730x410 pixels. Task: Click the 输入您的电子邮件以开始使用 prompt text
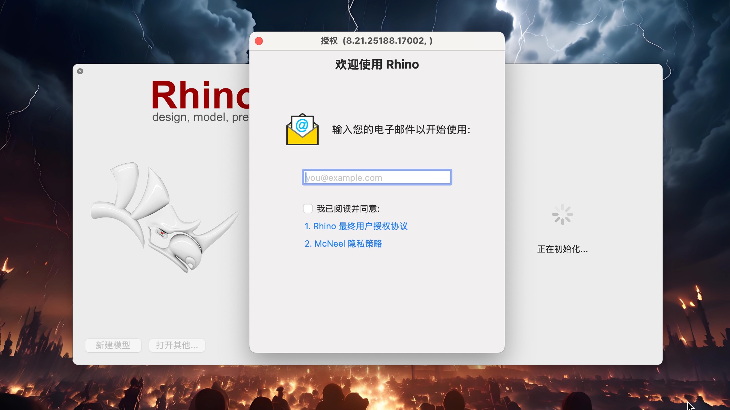[401, 129]
